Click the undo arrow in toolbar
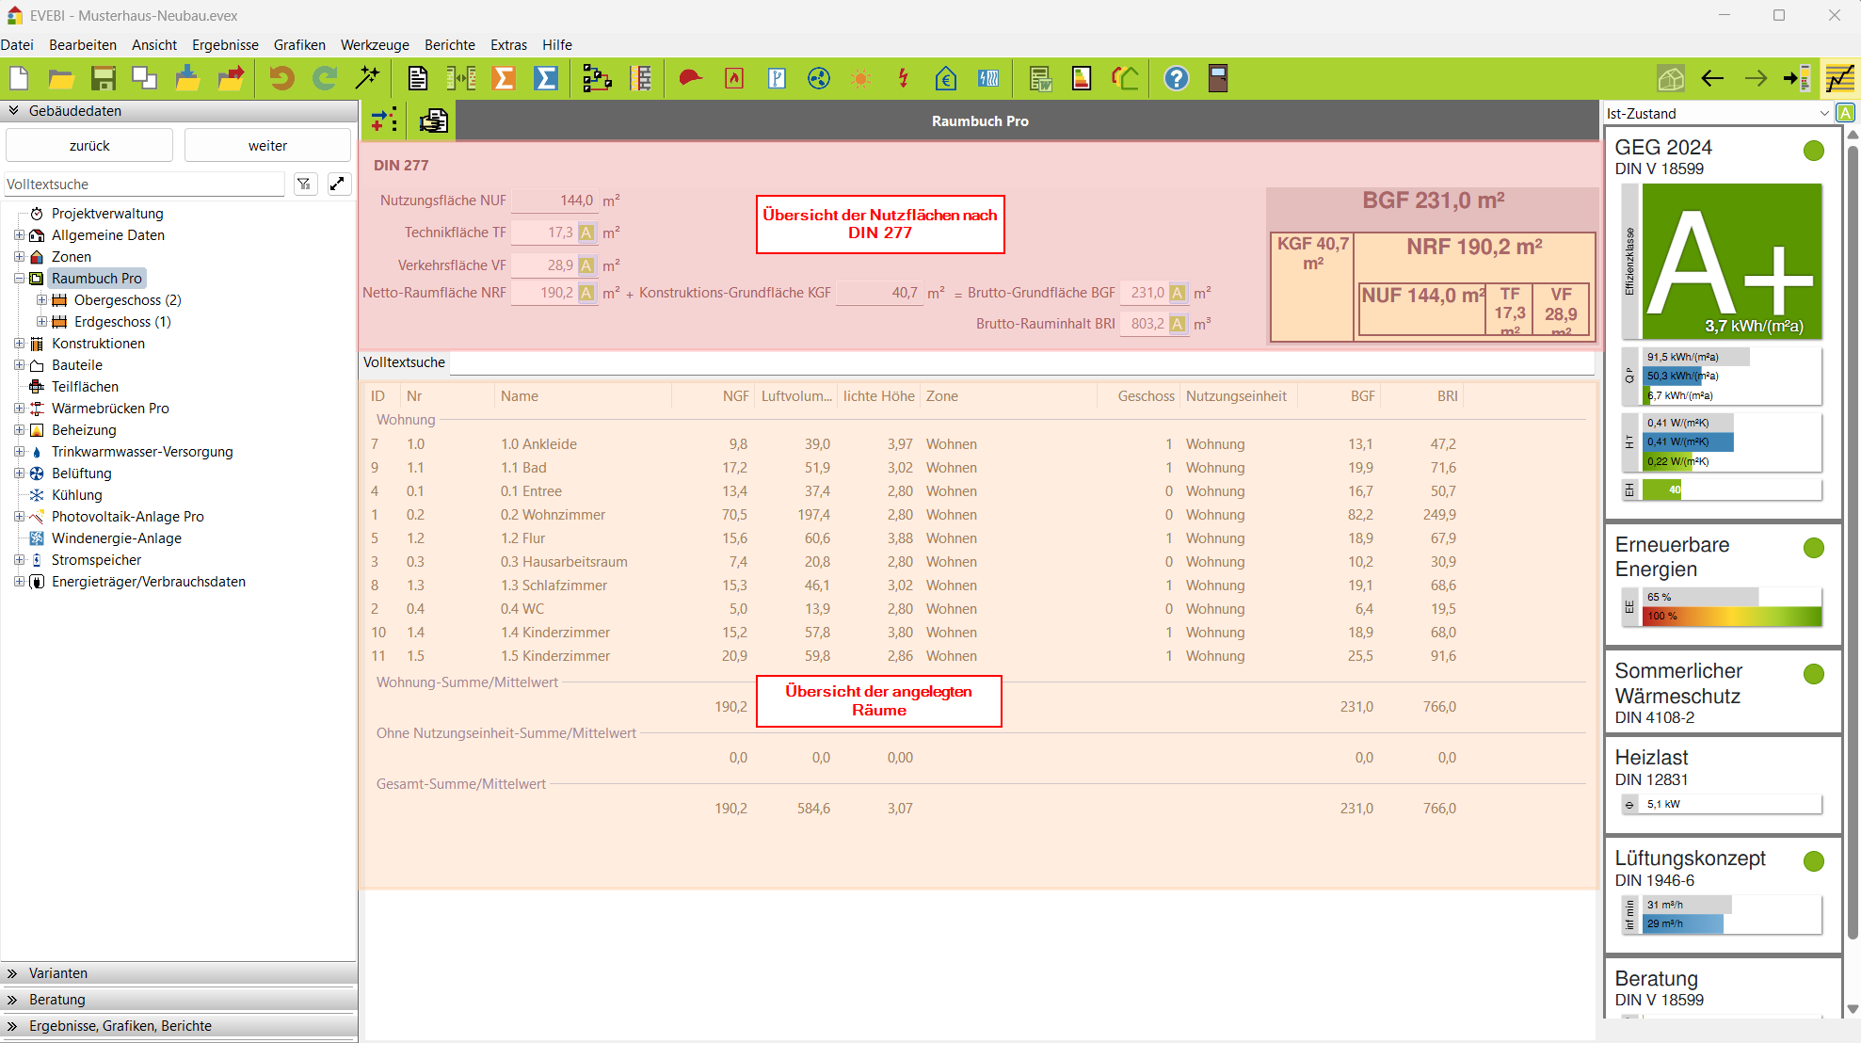The image size is (1861, 1043). pyautogui.click(x=281, y=78)
